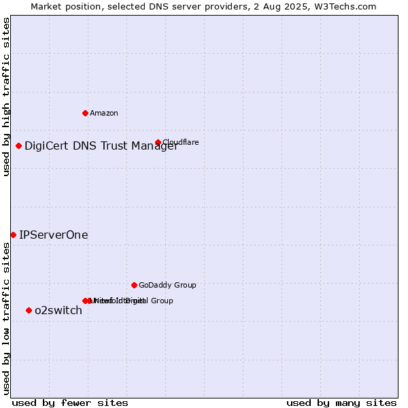Click the 'used by low traffic sites' axis label
The height and width of the screenshot is (408, 408).
coord(5,319)
